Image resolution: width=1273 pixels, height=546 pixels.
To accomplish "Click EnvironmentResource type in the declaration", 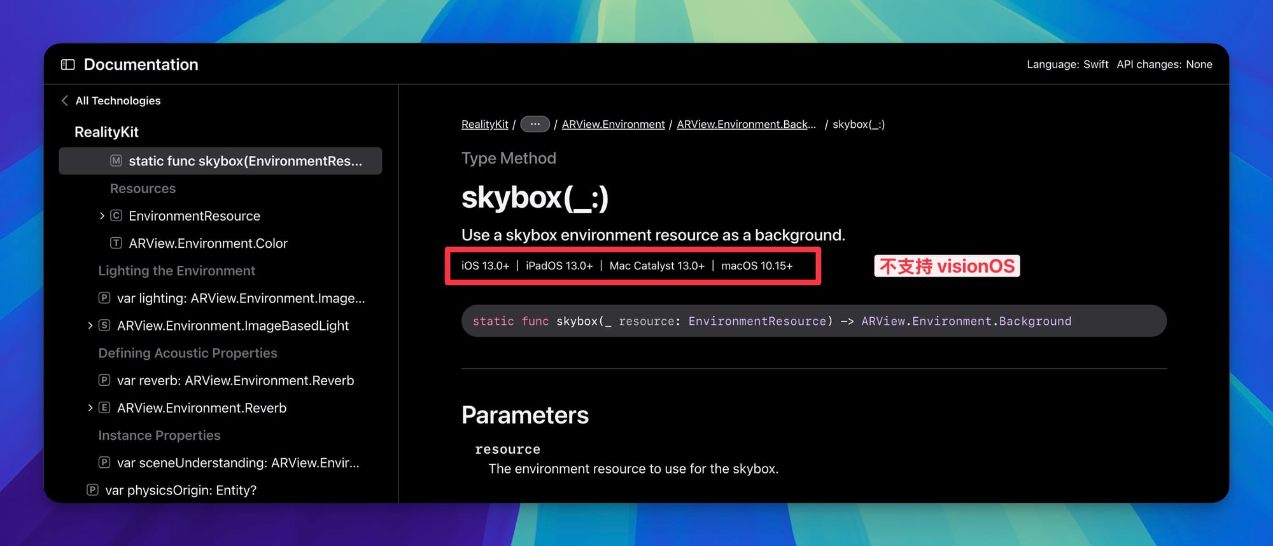I will click(757, 322).
